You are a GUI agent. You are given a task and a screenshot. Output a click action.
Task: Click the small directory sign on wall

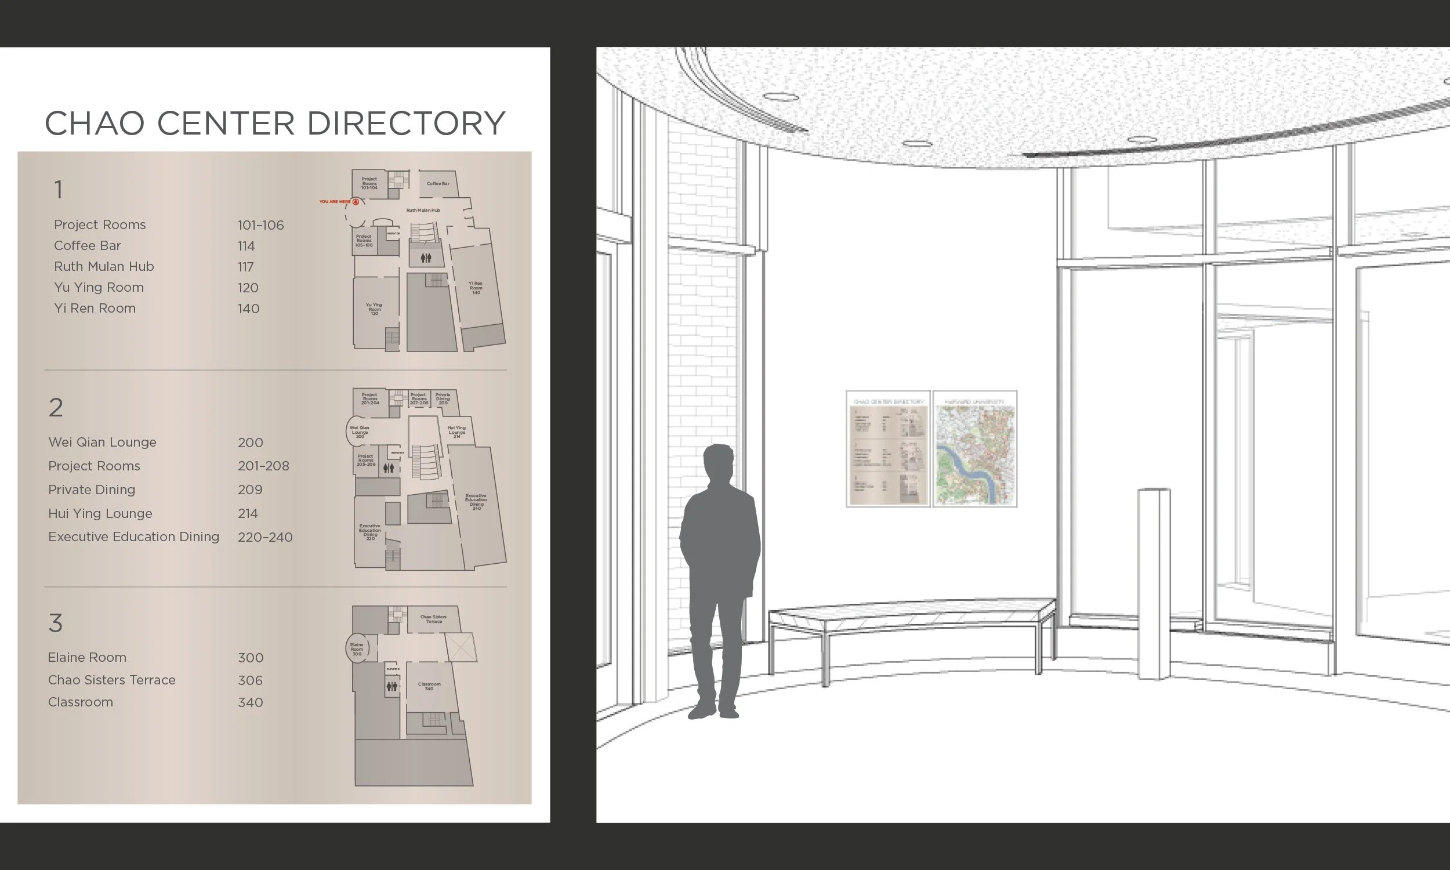coord(888,448)
